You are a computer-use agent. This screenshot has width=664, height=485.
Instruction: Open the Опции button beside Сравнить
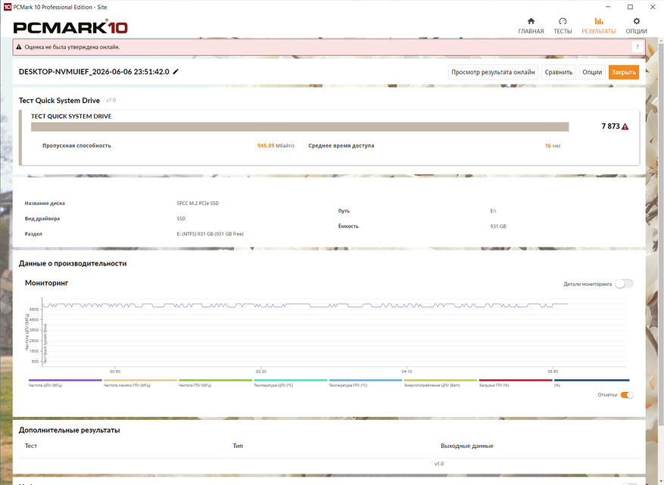[x=592, y=72]
